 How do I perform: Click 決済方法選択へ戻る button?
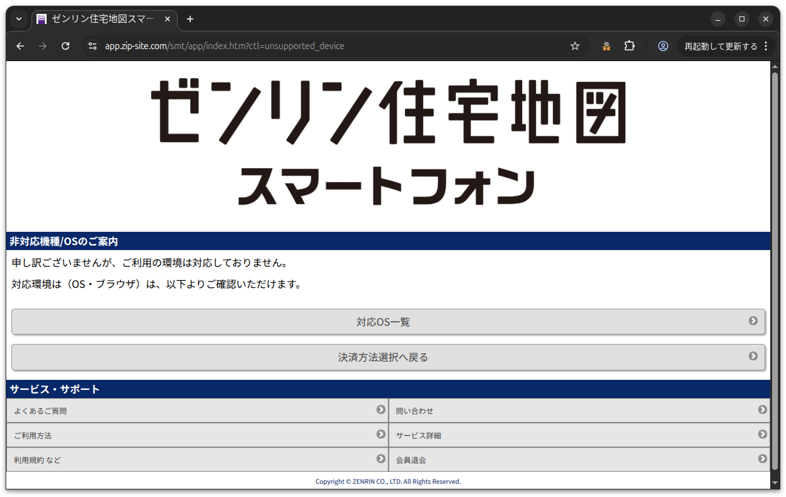coord(388,357)
